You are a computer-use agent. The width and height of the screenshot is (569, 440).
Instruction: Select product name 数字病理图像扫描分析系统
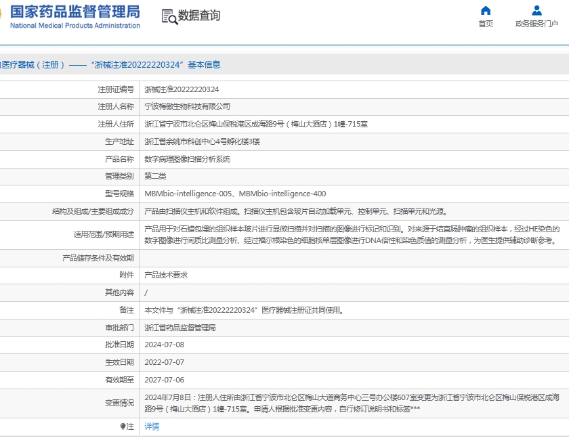[x=187, y=159]
